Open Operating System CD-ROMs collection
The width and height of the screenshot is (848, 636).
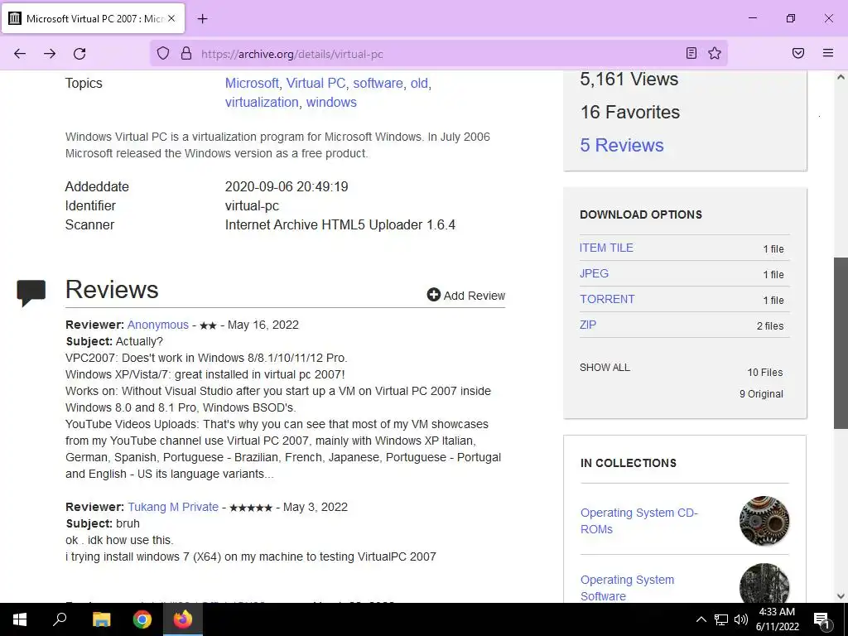pos(638,521)
